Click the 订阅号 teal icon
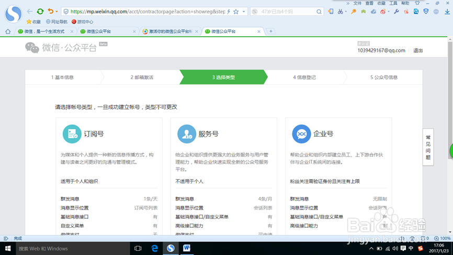The height and width of the screenshot is (255, 453). pos(72,134)
